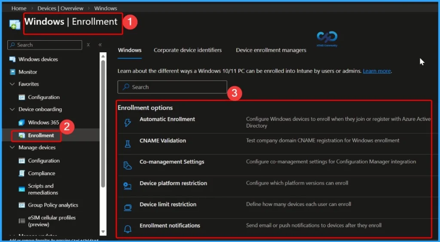Collapse the Favorites section chevron

tap(12, 84)
